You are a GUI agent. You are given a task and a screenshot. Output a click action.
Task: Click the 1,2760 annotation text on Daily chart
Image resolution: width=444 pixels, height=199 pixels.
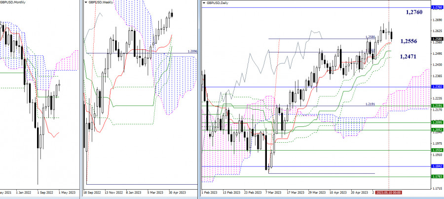coord(414,12)
